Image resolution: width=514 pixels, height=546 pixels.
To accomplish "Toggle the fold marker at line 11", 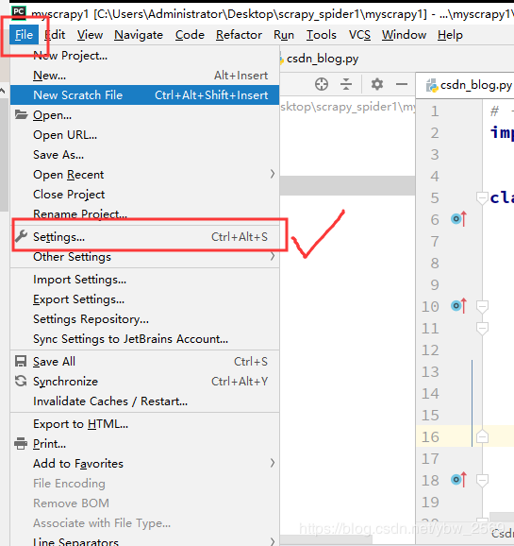I will [x=482, y=328].
